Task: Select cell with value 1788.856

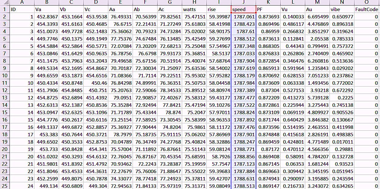Action: point(243,156)
